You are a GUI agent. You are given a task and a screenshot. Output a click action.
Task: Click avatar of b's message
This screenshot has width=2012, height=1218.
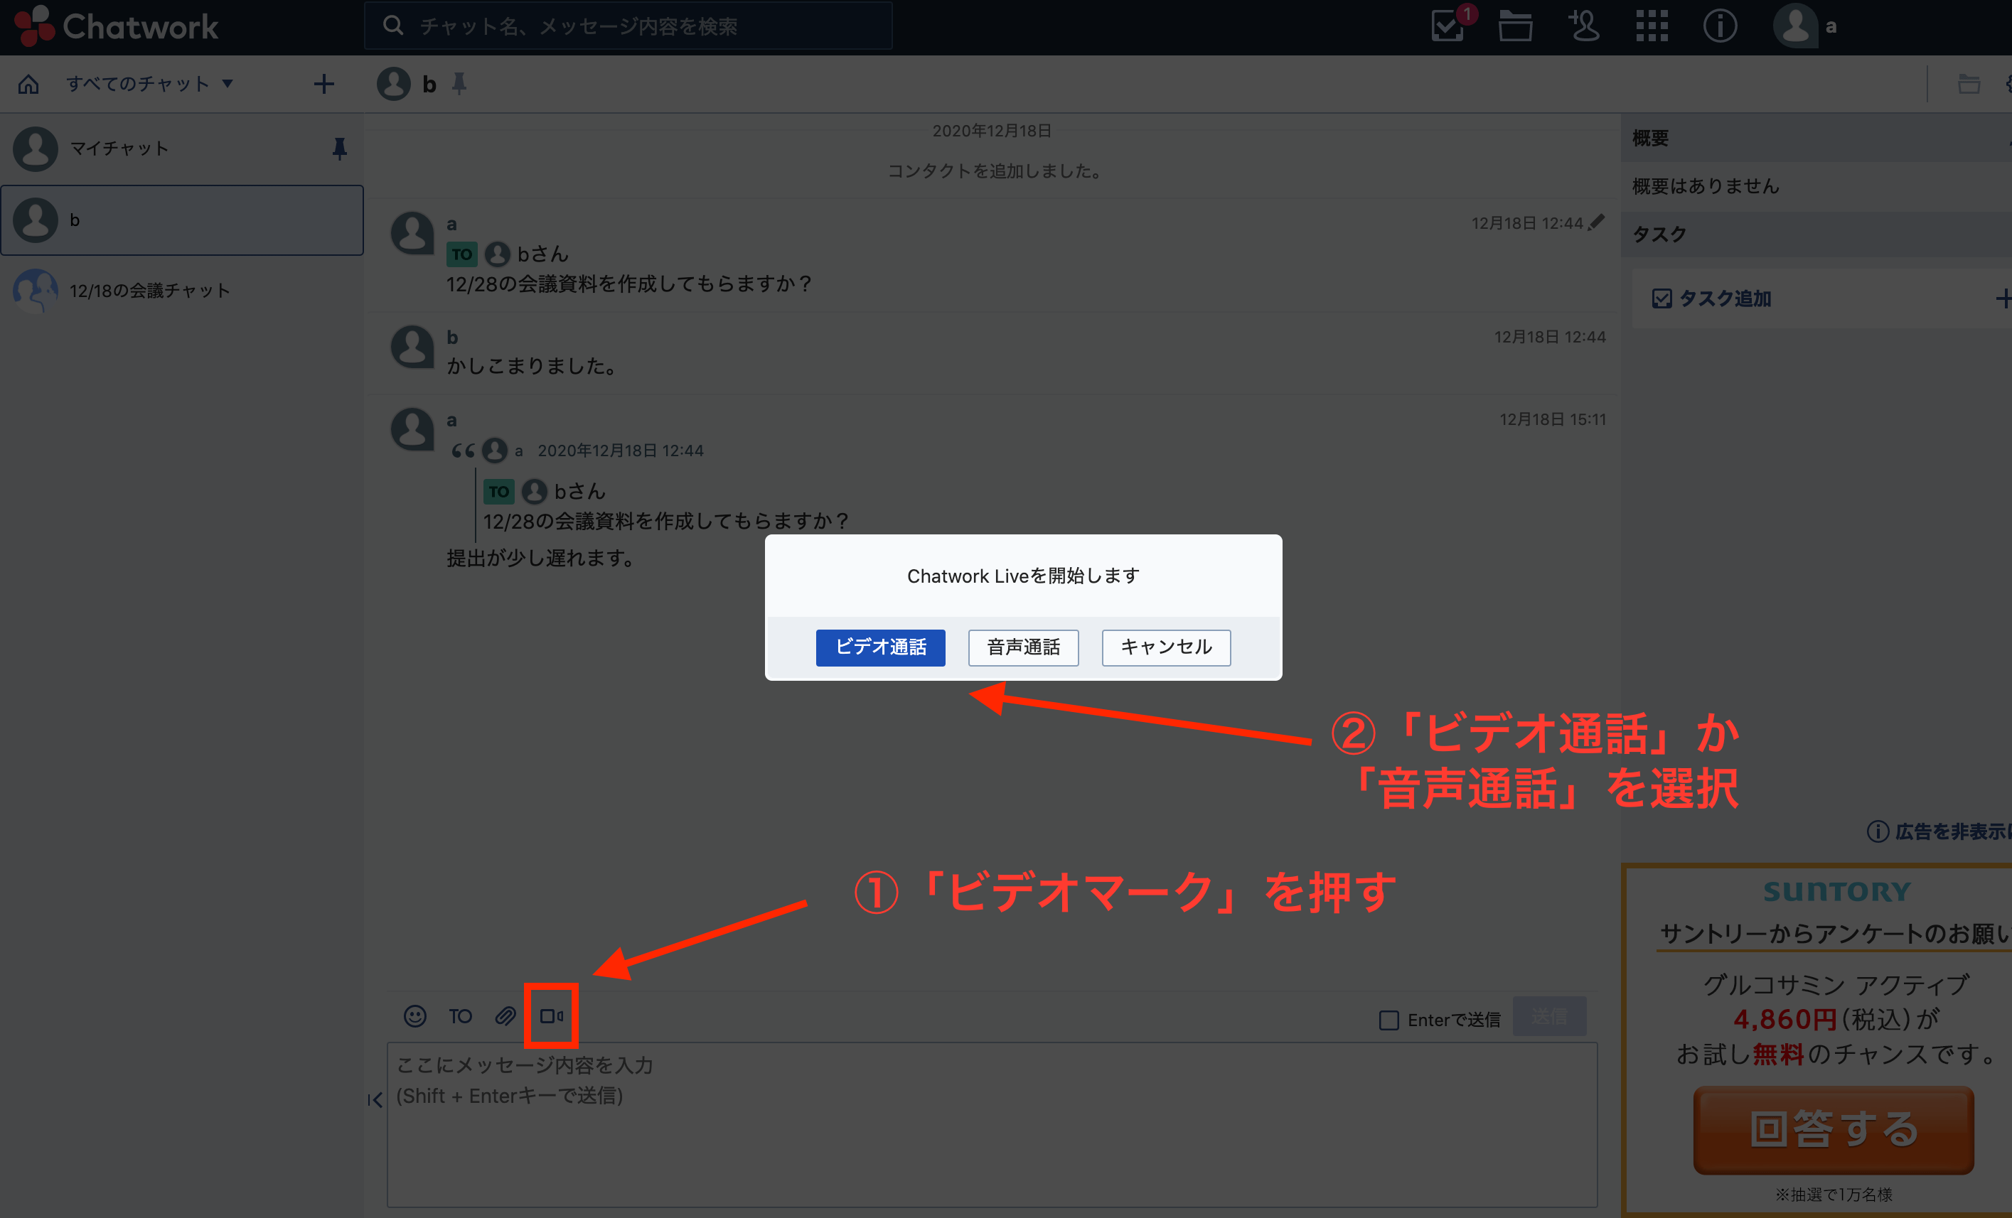(412, 347)
